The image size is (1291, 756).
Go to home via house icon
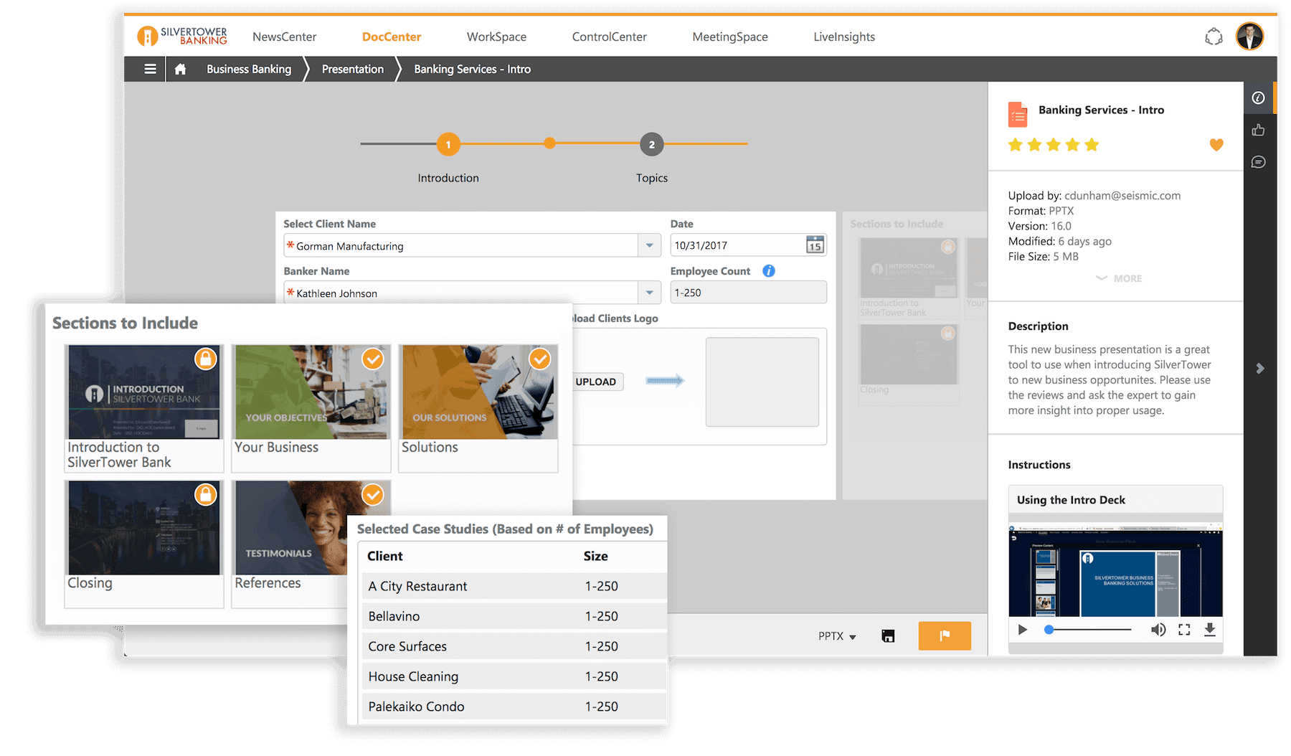[180, 69]
